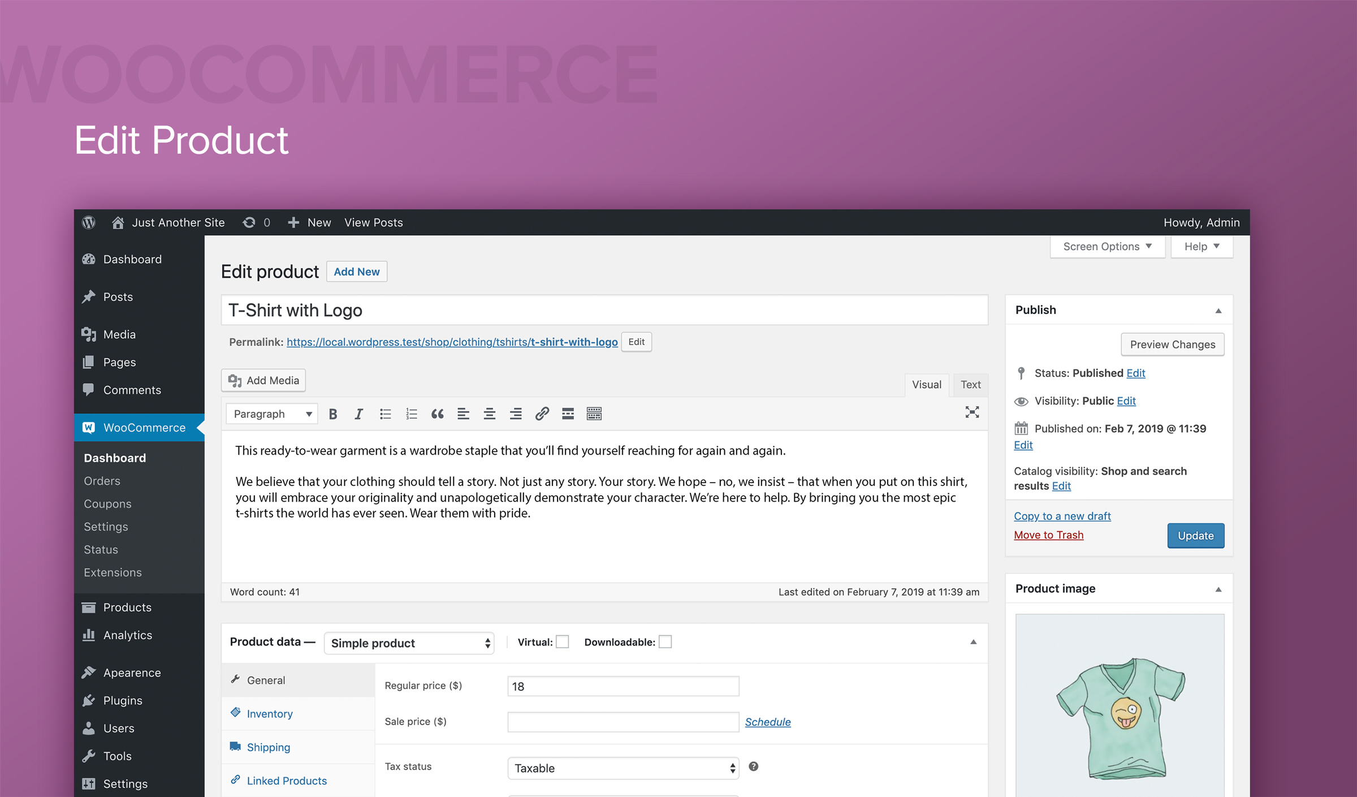1357x797 pixels.
Task: Enable the Virtual product checkbox
Action: click(x=562, y=642)
